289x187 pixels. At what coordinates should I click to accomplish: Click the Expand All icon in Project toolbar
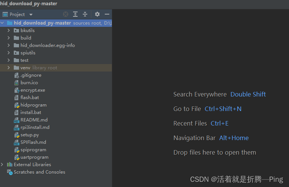(75, 14)
